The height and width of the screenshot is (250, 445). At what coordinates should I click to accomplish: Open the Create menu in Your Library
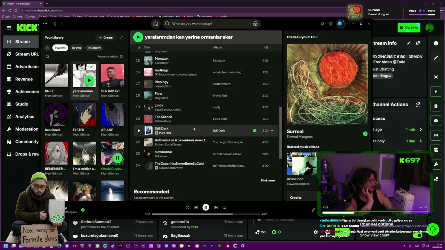tap(106, 37)
